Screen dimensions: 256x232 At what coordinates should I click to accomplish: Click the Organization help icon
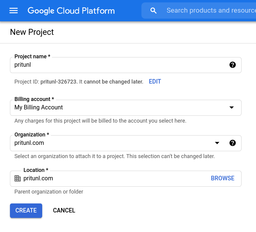tap(232, 143)
